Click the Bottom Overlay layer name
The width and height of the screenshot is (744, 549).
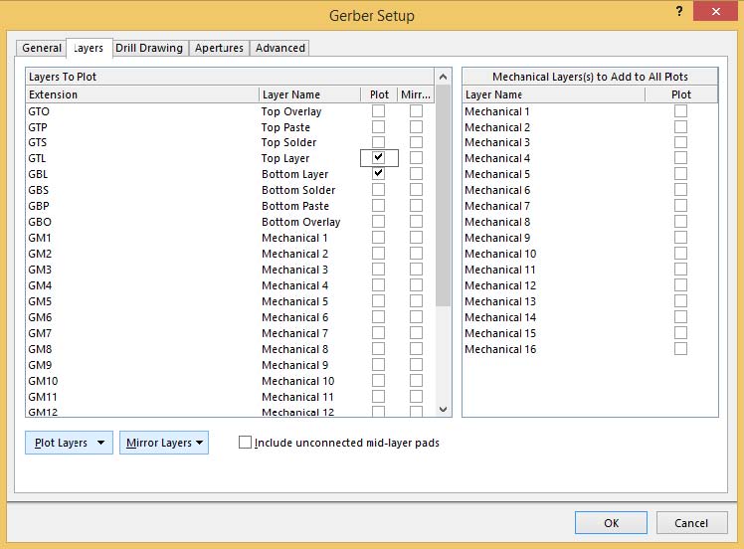[300, 222]
